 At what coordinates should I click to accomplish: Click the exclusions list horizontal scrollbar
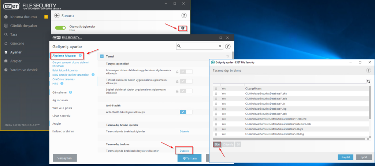(289, 139)
